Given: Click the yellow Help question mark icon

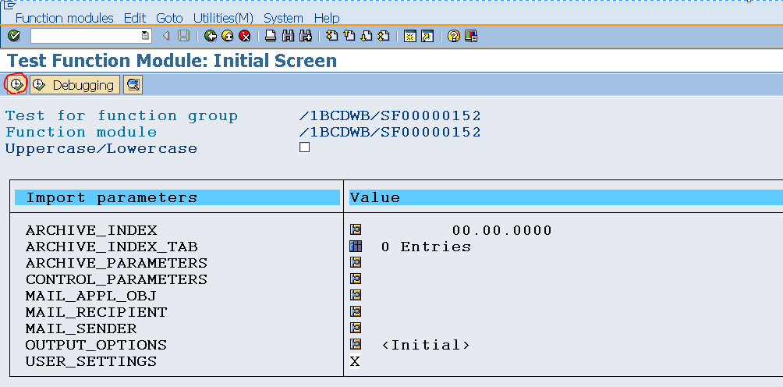Looking at the screenshot, I should [453, 36].
